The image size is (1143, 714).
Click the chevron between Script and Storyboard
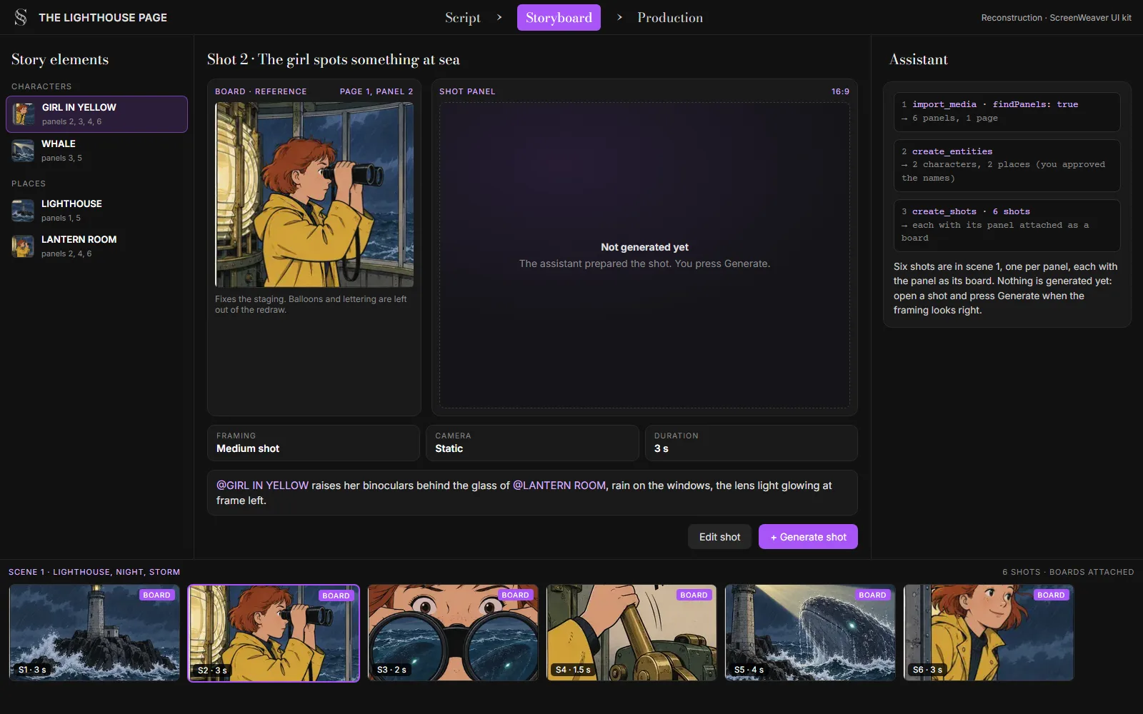(499, 17)
